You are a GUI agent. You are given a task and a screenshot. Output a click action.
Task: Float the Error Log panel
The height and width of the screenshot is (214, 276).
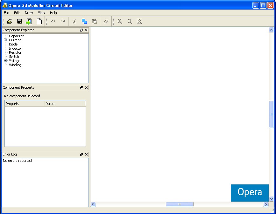click(81, 155)
